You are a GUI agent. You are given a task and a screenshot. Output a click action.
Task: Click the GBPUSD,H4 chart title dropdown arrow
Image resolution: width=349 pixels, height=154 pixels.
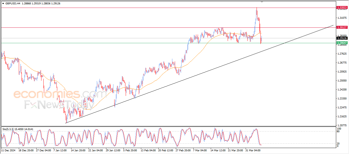3,4
